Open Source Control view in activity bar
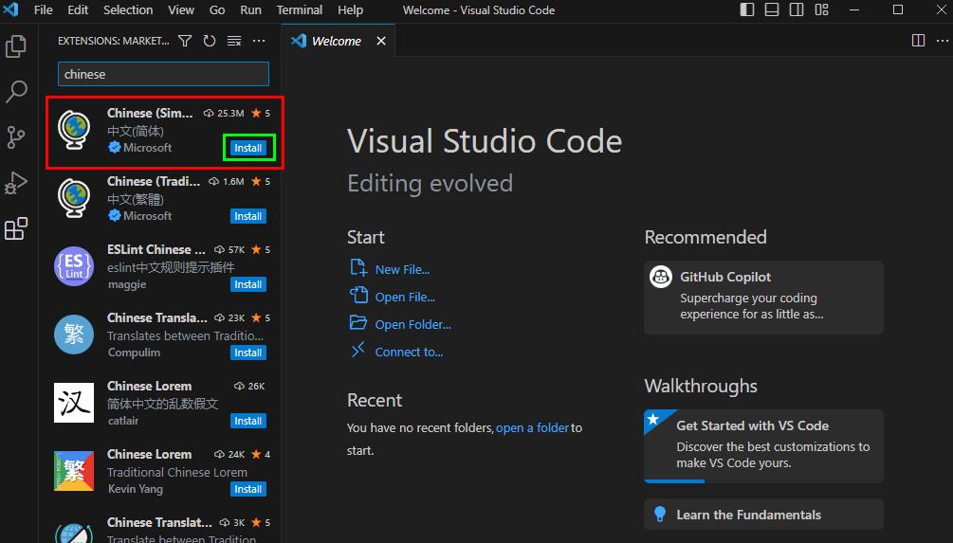This screenshot has height=543, width=953. pyautogui.click(x=16, y=137)
